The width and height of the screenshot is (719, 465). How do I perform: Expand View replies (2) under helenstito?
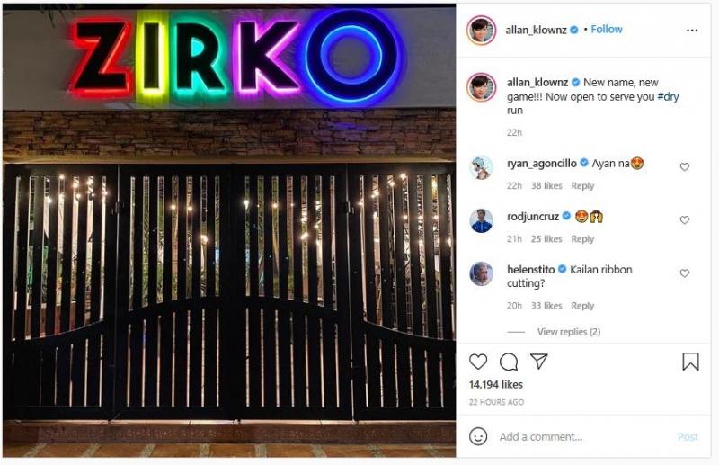coord(569,331)
